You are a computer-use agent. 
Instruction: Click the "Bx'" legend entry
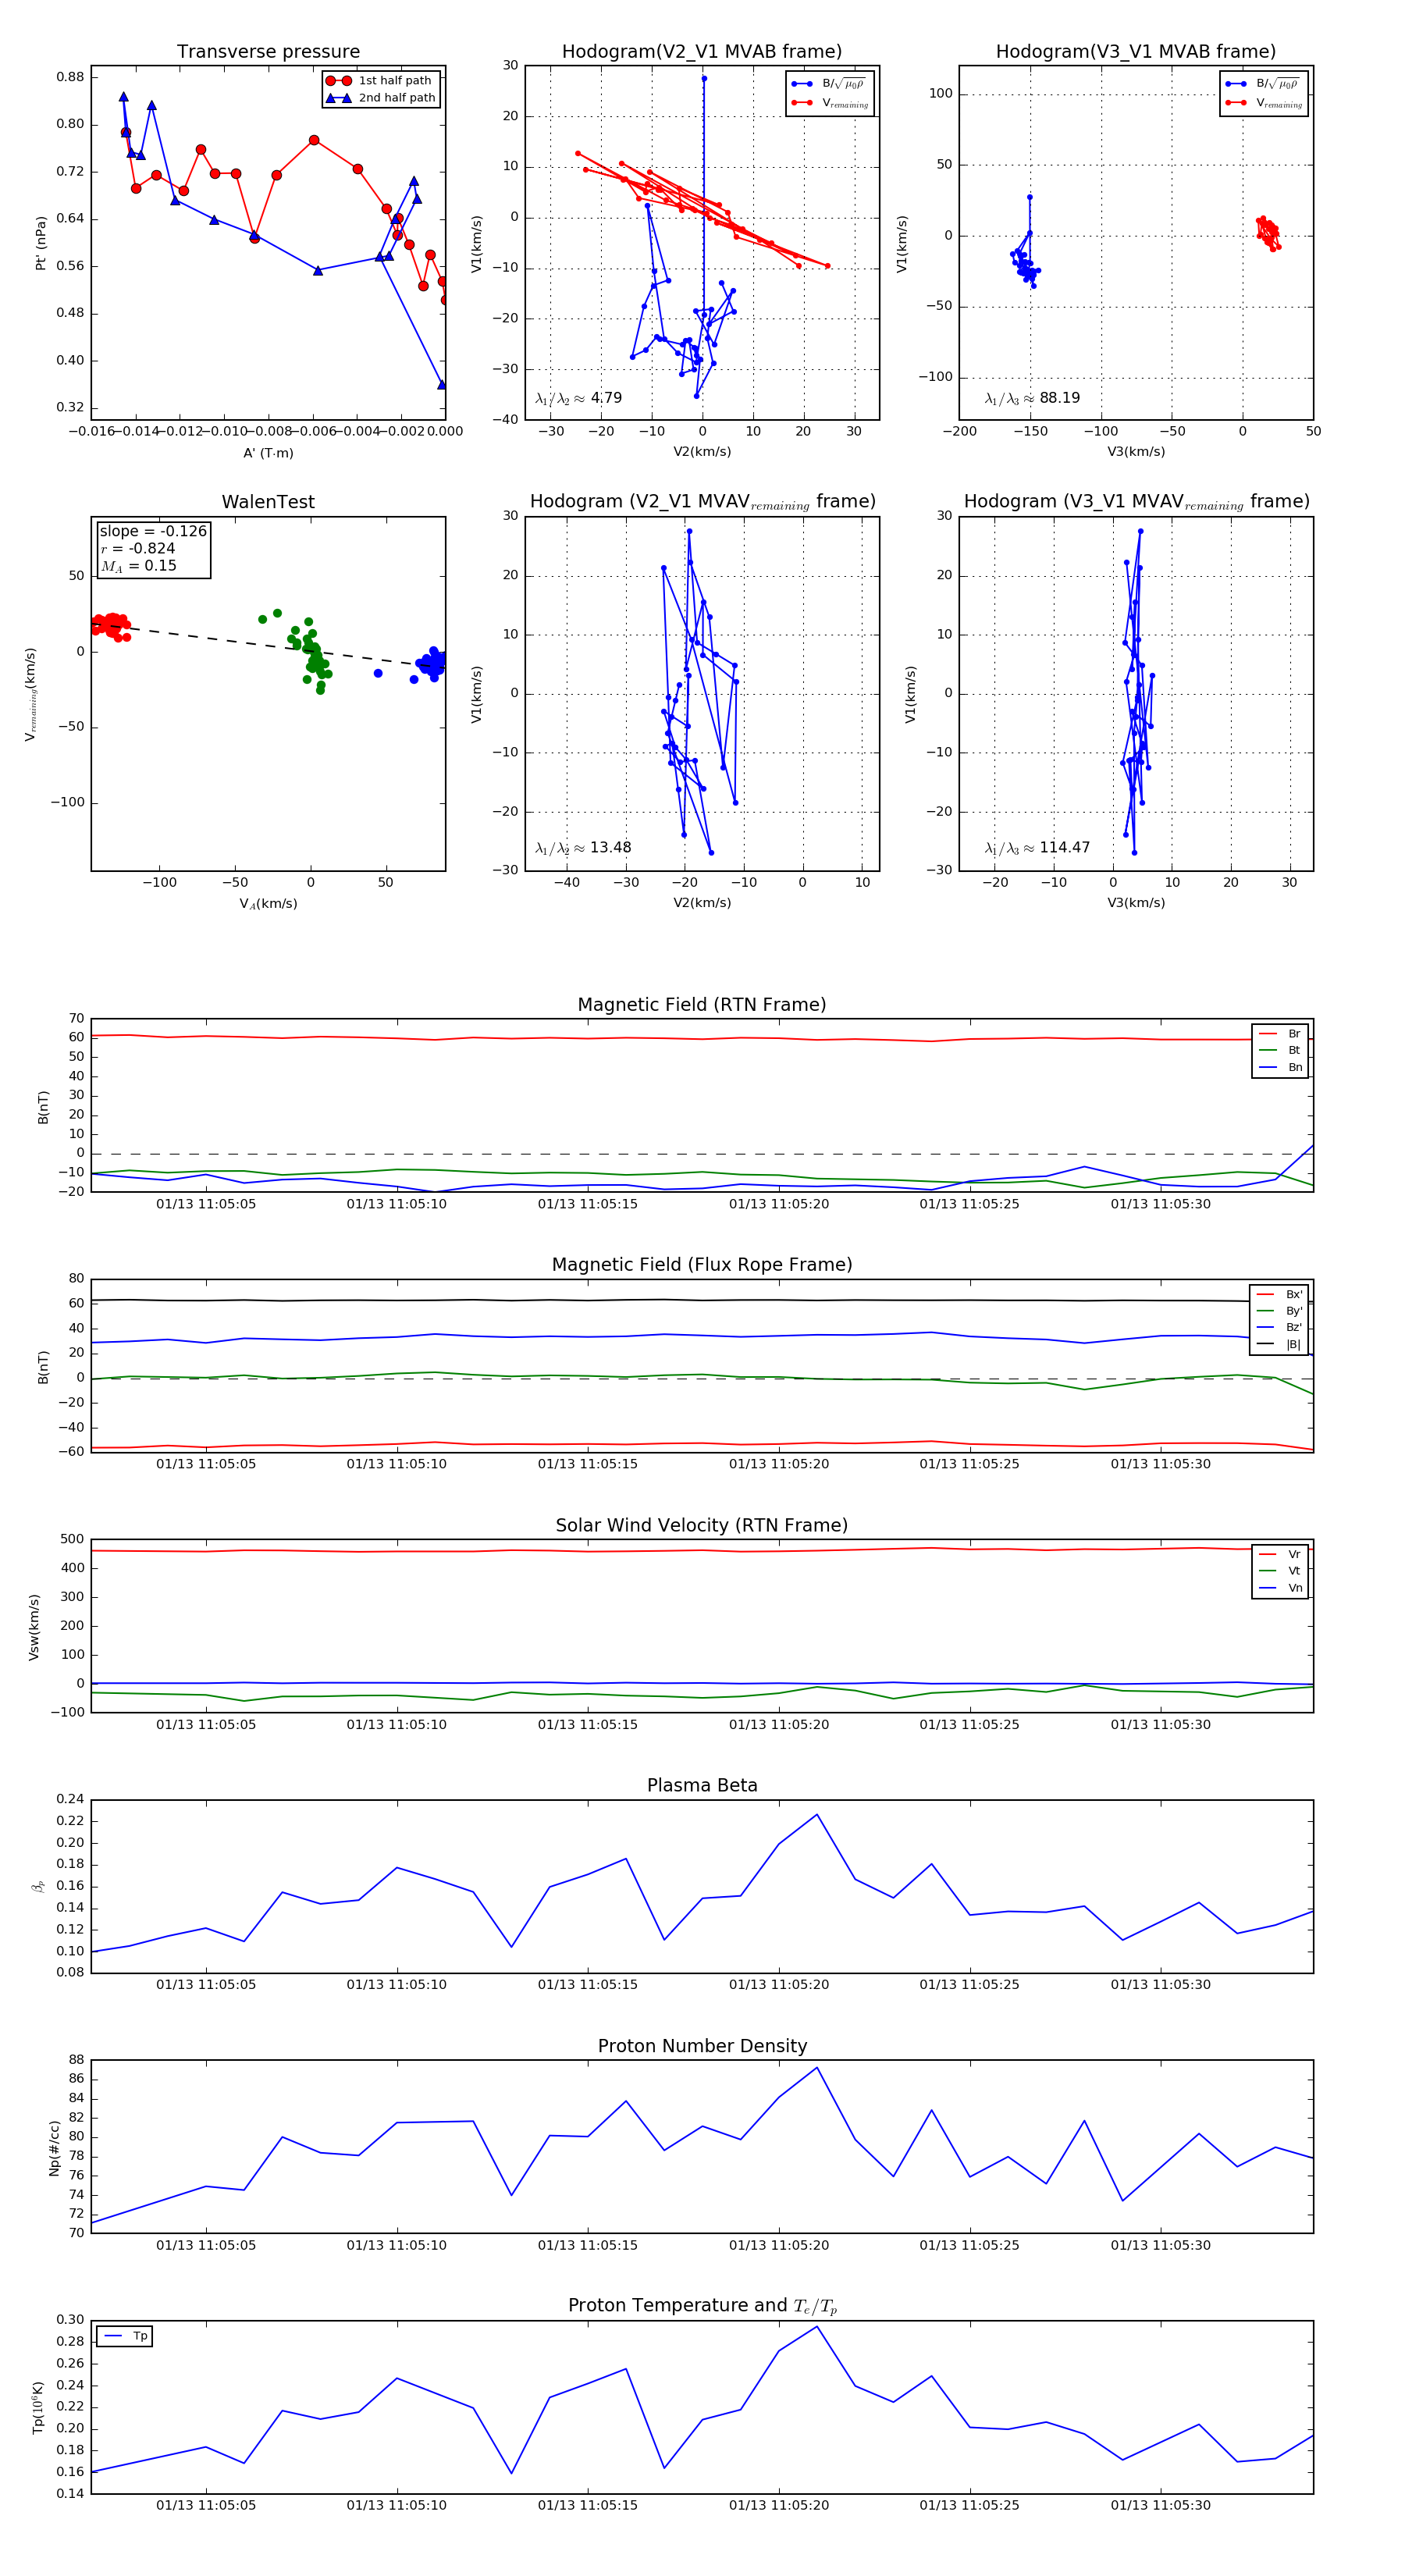1280,1294
